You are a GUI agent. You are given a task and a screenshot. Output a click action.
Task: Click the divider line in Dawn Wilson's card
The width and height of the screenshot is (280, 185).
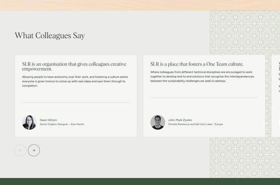(x=76, y=102)
